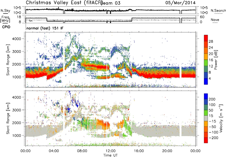Click the '08:00' time axis tick
Image resolution: width=226 pixels, height=157 pixels.
82,151
